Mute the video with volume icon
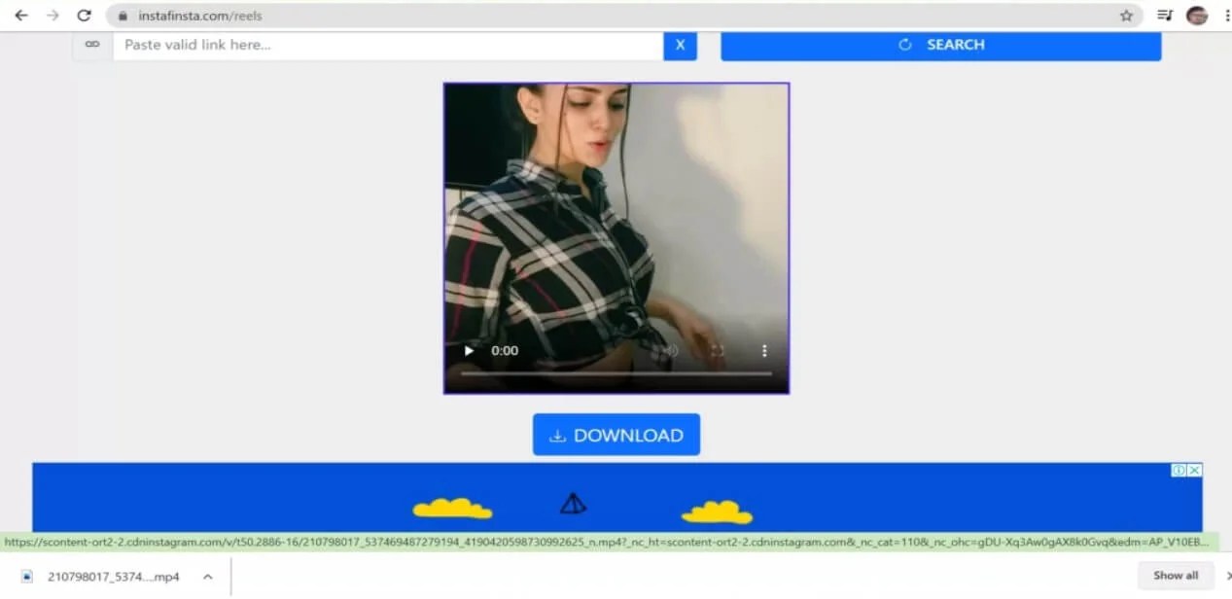This screenshot has height=599, width=1232. [670, 351]
